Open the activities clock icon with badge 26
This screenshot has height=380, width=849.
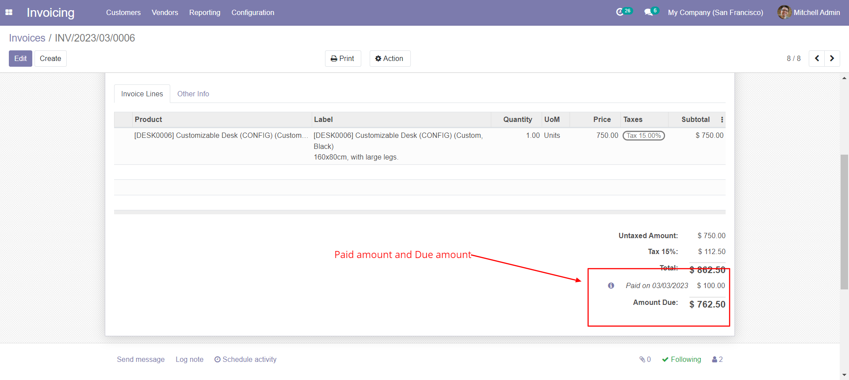620,12
